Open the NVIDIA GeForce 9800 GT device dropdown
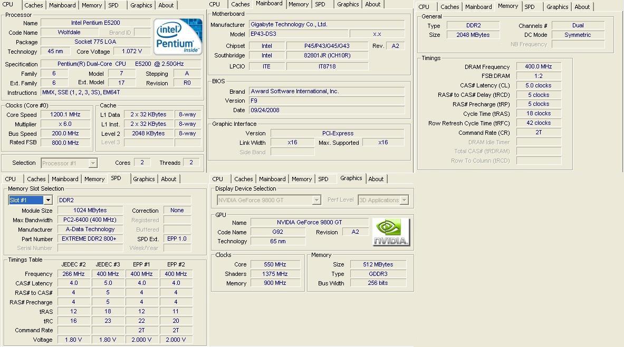 pos(316,200)
